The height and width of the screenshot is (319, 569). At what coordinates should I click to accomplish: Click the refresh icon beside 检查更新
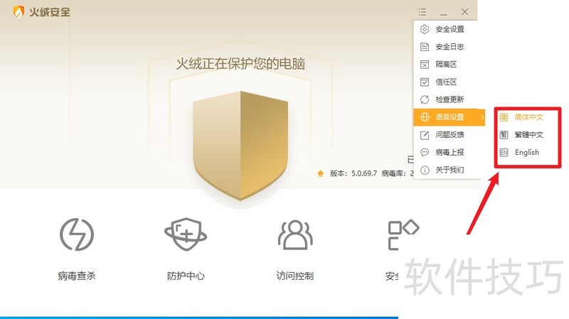tap(425, 99)
